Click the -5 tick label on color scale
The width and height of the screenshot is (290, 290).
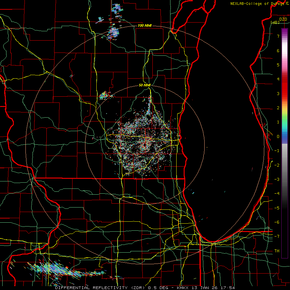(x=277, y=208)
